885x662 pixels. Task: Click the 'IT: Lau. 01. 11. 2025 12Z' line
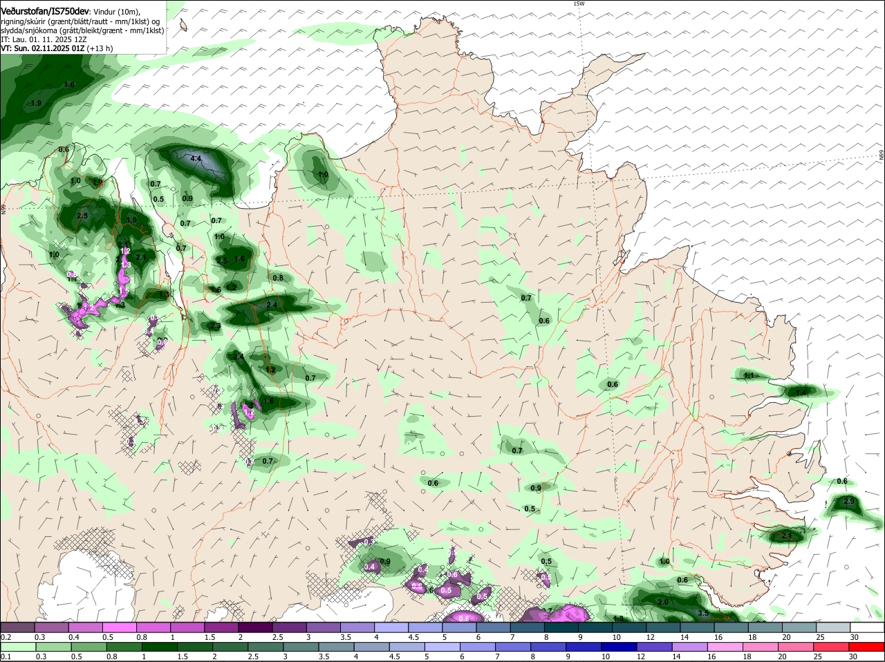pyautogui.click(x=44, y=39)
